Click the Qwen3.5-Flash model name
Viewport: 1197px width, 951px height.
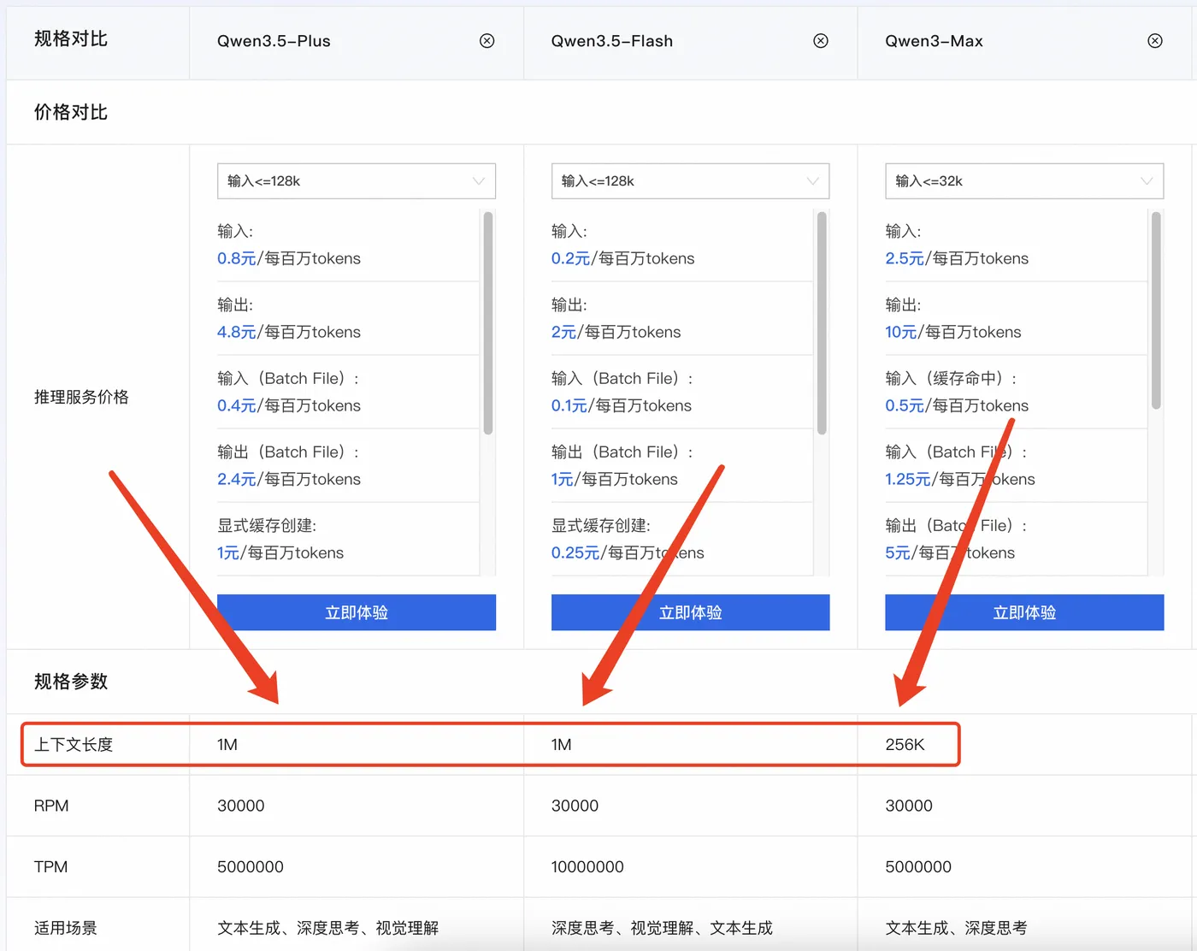click(612, 41)
